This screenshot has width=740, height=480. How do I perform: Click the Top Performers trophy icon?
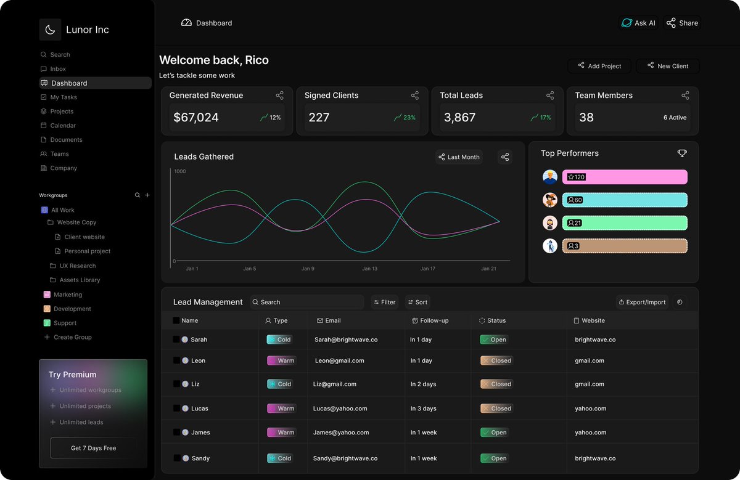[682, 153]
